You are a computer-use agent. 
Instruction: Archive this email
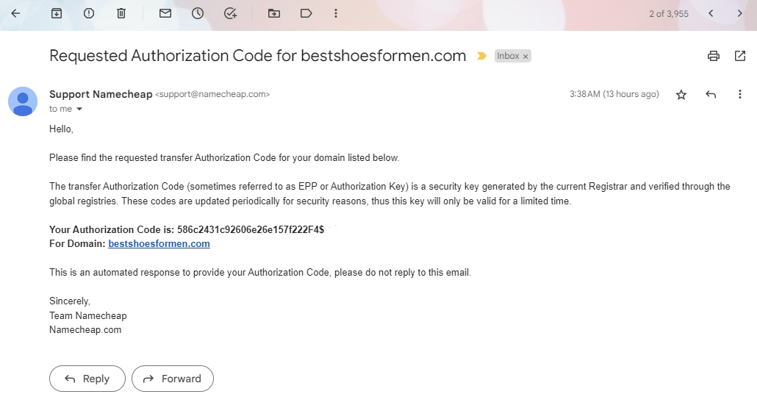[57, 13]
